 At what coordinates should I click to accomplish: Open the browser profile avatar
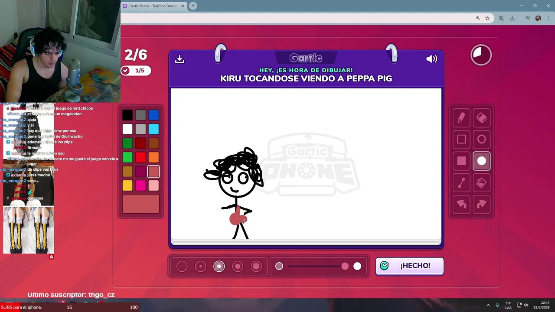tap(538, 18)
